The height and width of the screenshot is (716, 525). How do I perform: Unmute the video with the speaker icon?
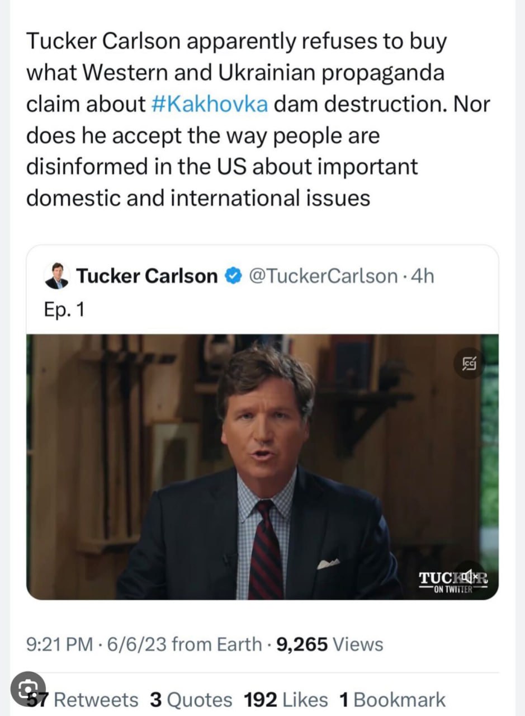tap(469, 576)
